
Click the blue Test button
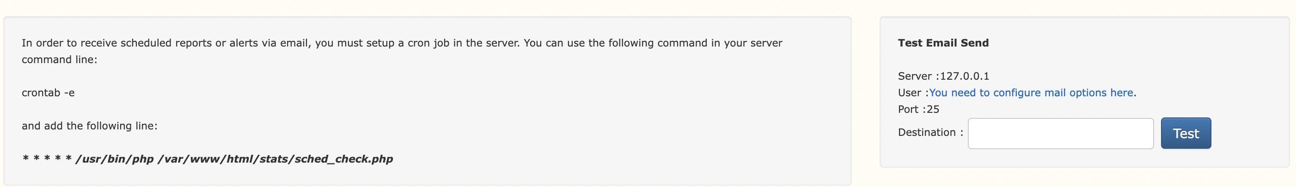(x=1186, y=134)
